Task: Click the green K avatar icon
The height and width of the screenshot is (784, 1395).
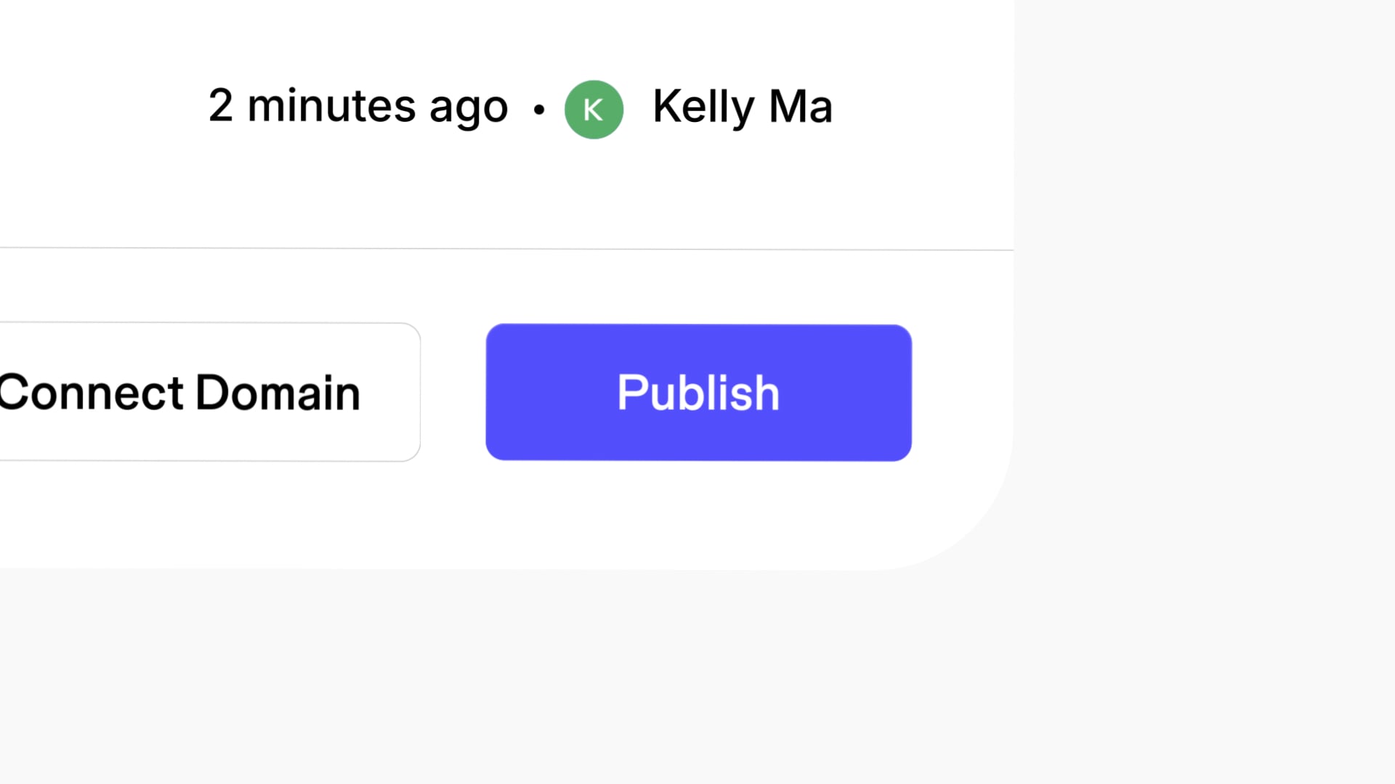Action: point(594,110)
